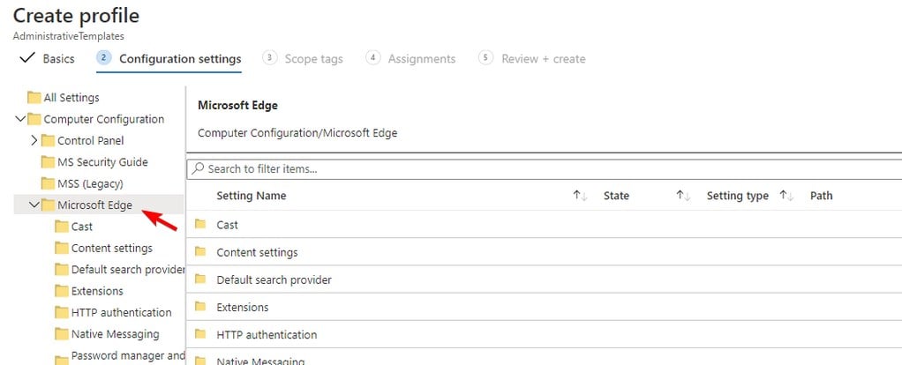This screenshot has width=902, height=365.
Task: Click the Cast folder icon in tree
Action: click(62, 227)
